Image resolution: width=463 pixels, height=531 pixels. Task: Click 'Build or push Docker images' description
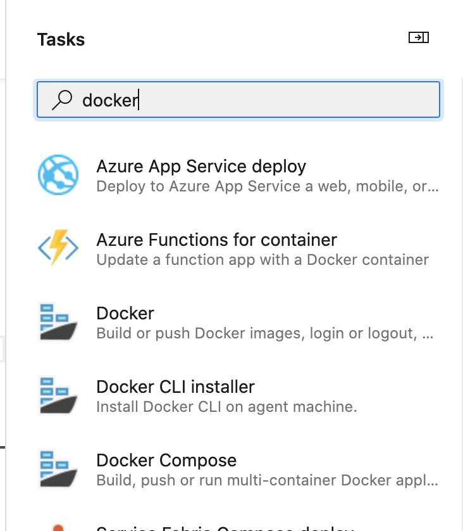click(264, 333)
